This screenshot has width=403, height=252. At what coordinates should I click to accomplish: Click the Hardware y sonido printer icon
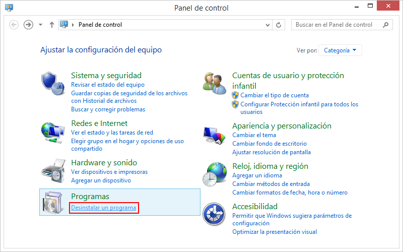pyautogui.click(x=53, y=171)
